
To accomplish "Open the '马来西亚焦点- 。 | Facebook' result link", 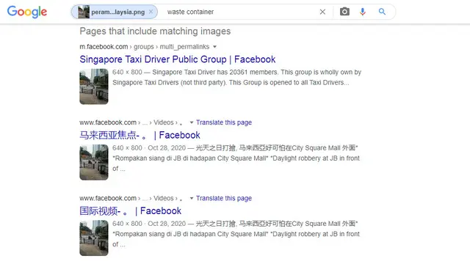I will (x=140, y=135).
